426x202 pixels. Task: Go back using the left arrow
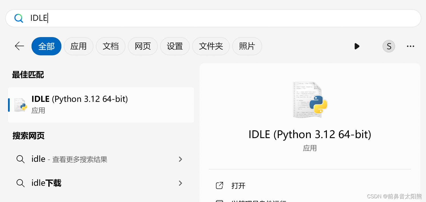19,46
